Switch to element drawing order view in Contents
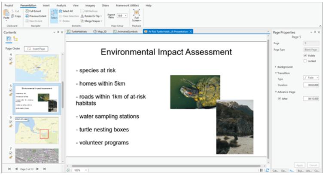325x175 pixels. pos(15,39)
